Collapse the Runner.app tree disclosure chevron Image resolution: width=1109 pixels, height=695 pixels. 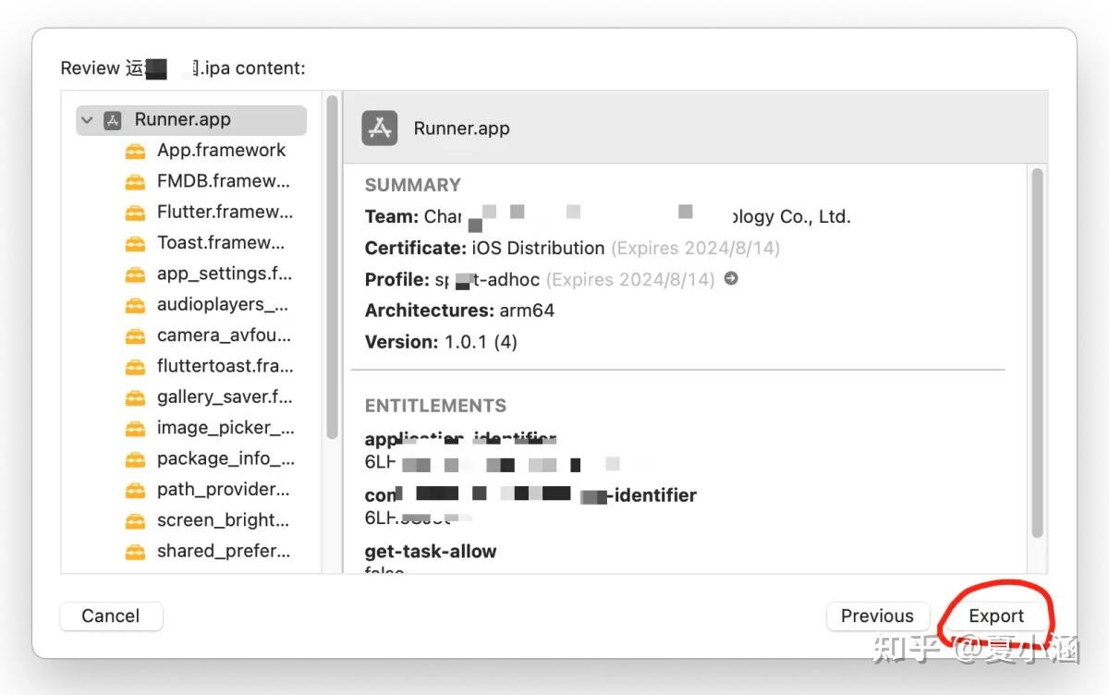[x=87, y=120]
